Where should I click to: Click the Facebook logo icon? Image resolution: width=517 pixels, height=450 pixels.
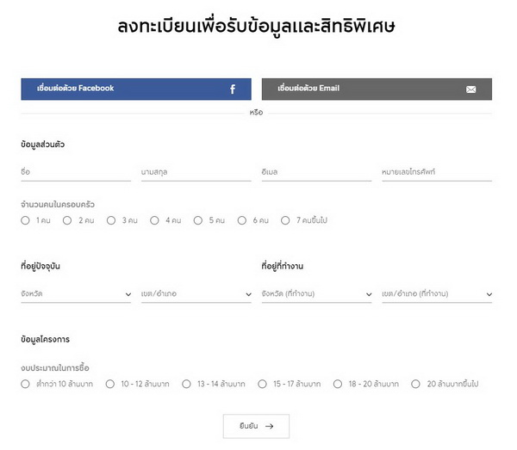(233, 89)
